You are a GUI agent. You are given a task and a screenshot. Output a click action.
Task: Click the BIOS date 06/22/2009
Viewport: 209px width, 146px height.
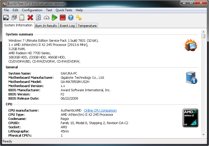click(69, 99)
